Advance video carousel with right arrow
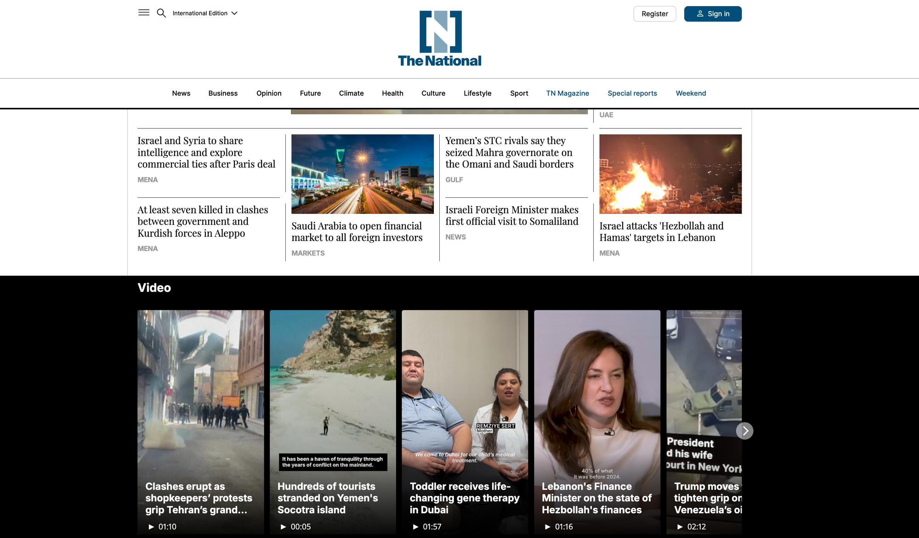Image resolution: width=919 pixels, height=538 pixels. click(744, 431)
